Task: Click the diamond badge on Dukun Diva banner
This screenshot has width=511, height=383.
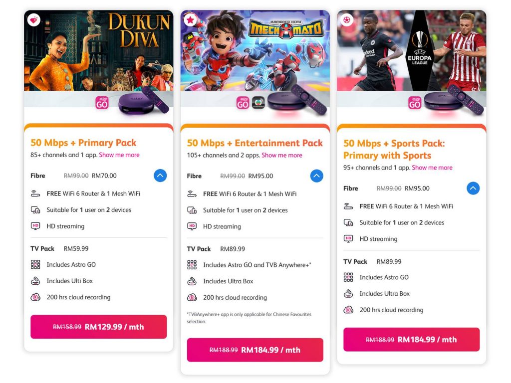Action: click(33, 20)
